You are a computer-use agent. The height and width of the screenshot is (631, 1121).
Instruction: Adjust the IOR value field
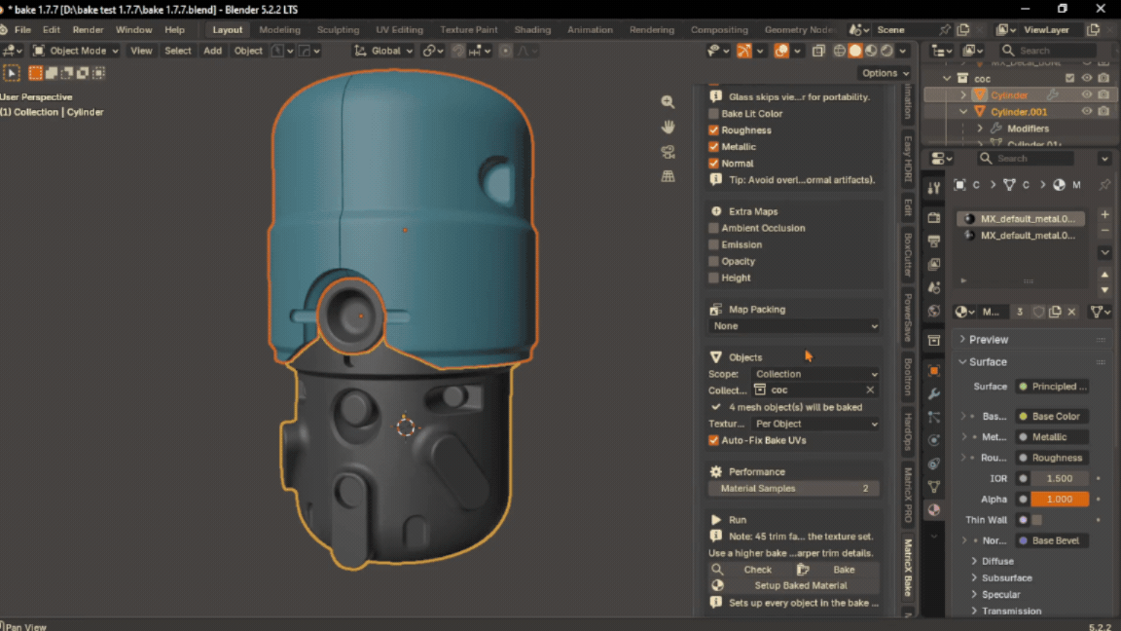1060,479
